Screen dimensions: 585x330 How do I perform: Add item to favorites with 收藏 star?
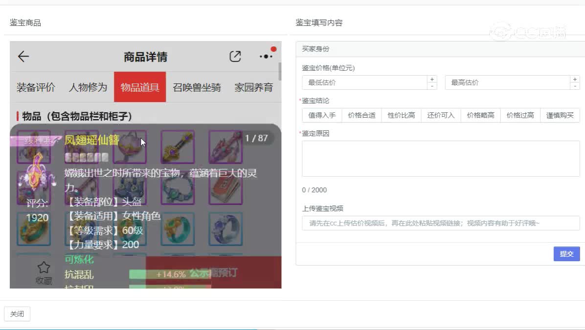[44, 273]
